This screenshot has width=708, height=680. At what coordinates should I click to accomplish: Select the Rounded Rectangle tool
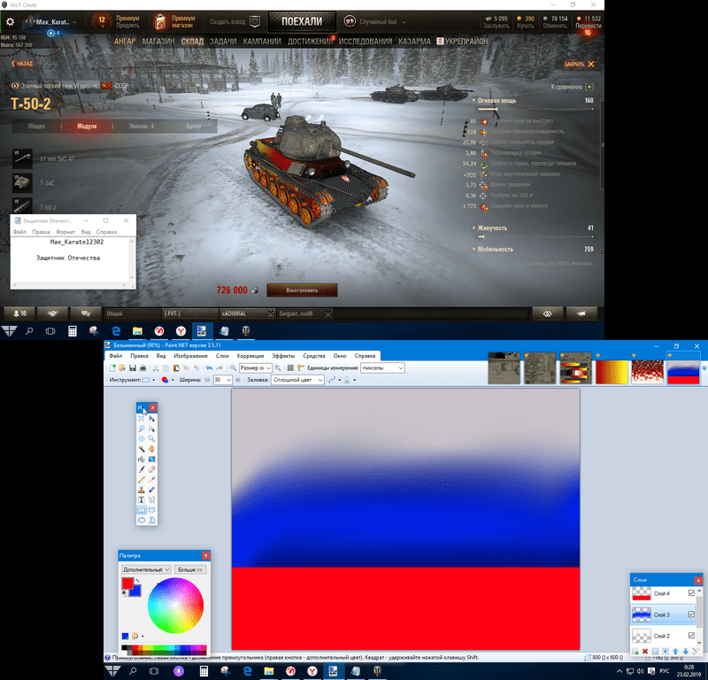pos(151,510)
